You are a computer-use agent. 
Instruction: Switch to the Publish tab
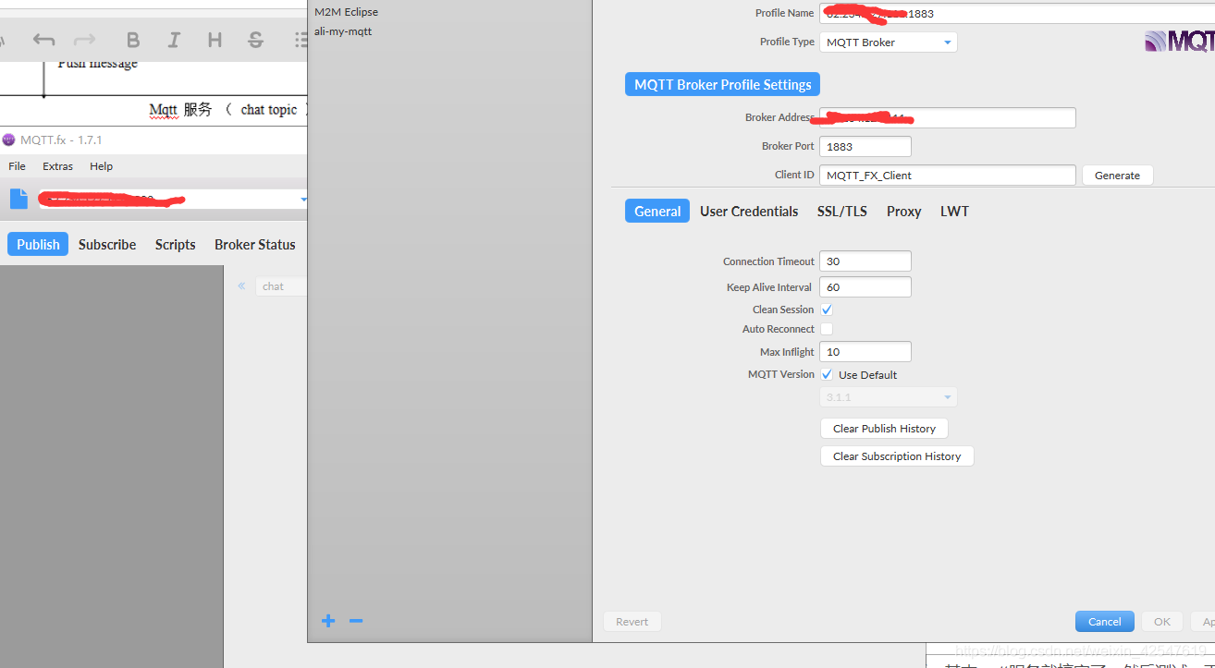pos(38,244)
